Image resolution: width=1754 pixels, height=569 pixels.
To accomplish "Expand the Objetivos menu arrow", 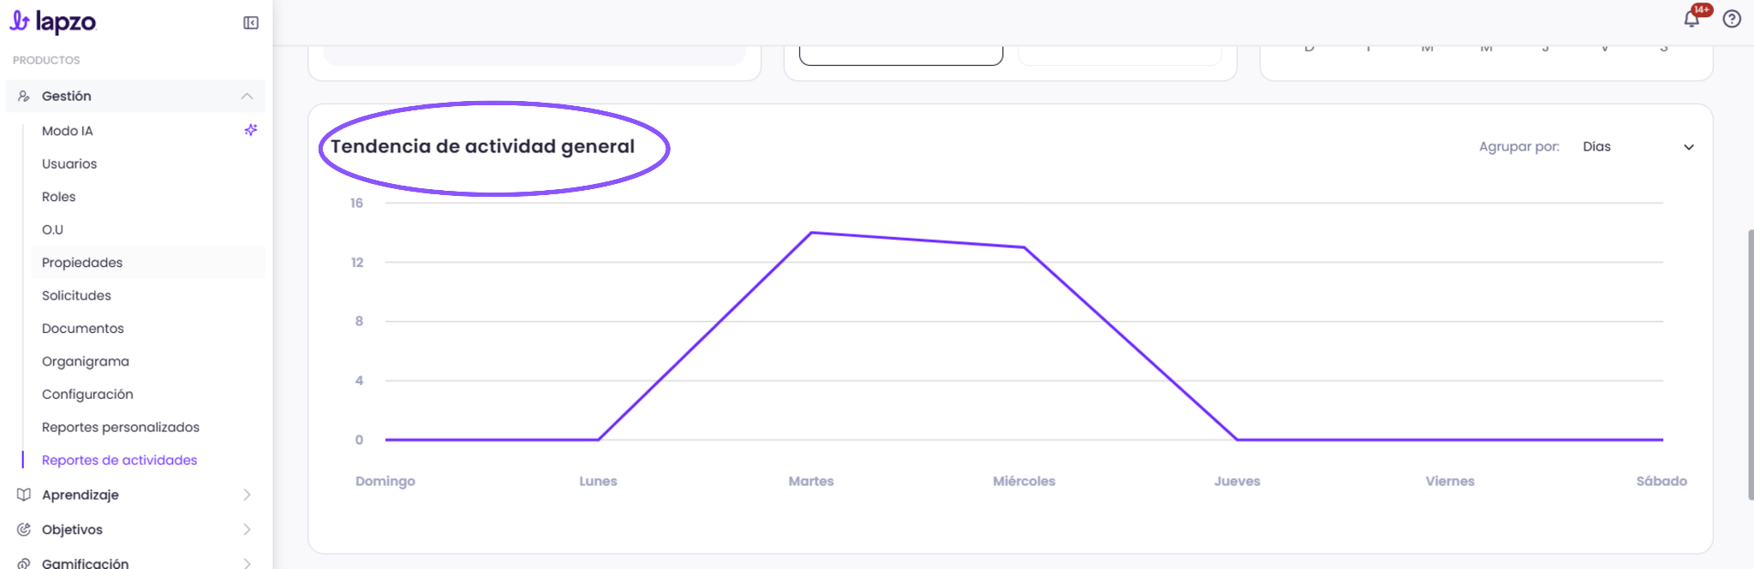I will click(247, 530).
